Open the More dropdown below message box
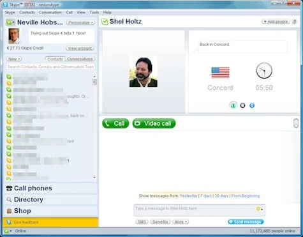The width and height of the screenshot is (303, 237). 181,222
